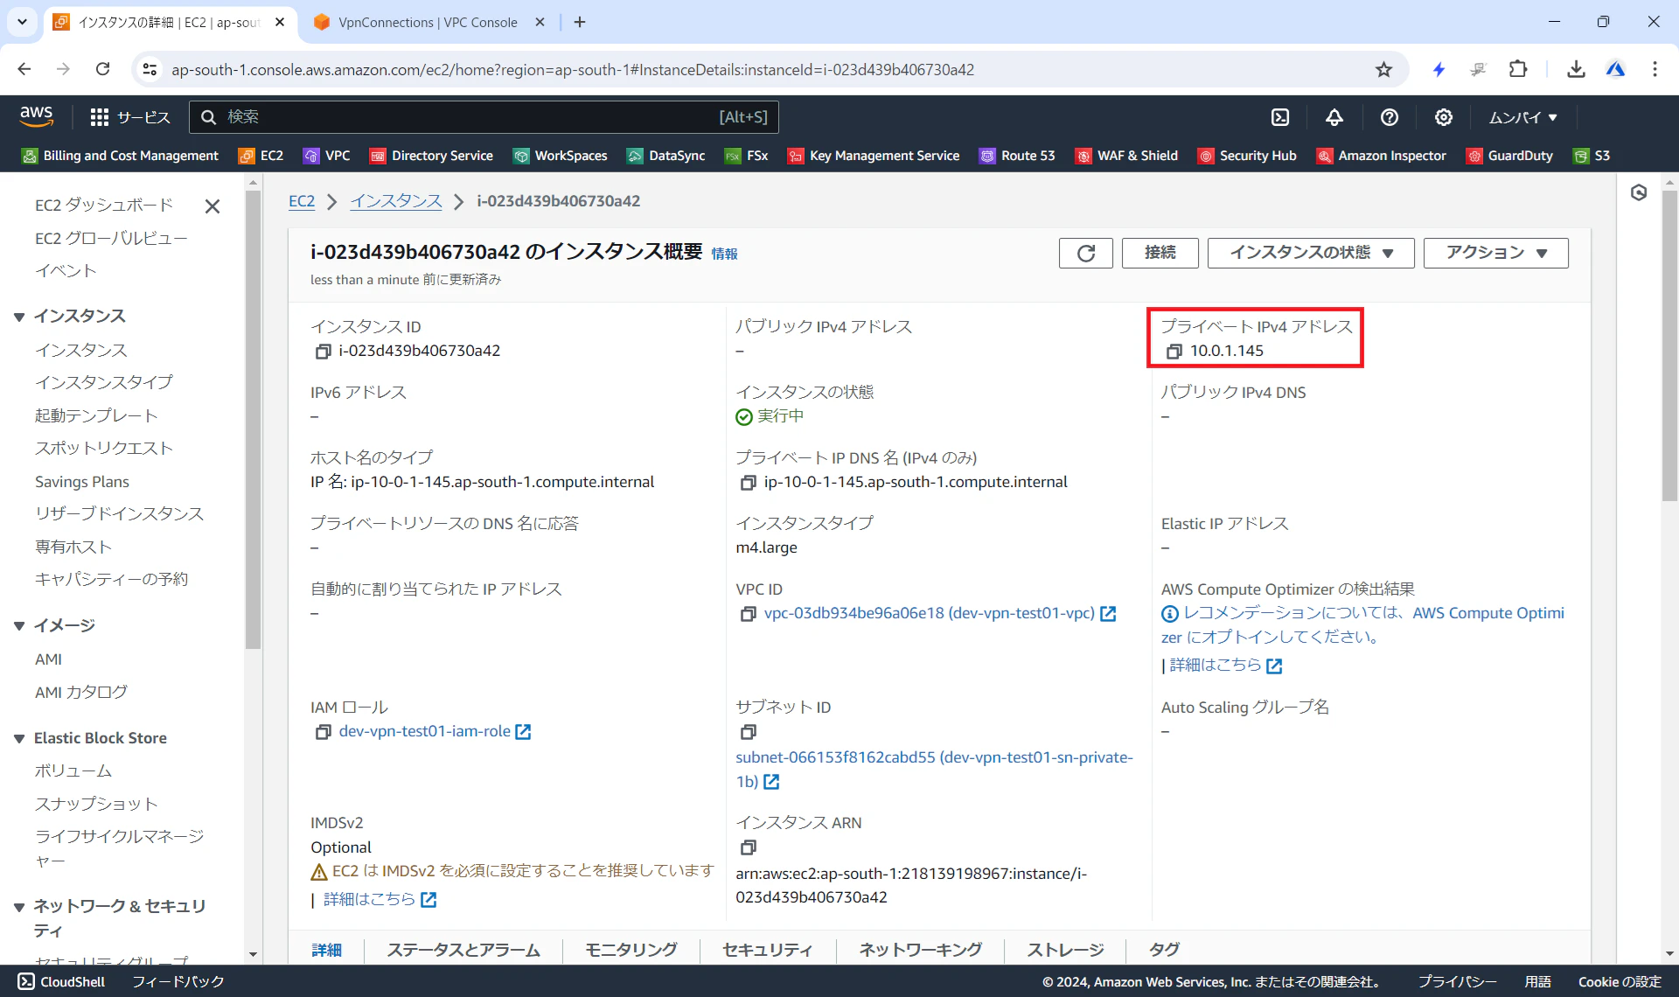1679x997 pixels.
Task: Switch to the Storage tab
Action: pyautogui.click(x=1065, y=950)
